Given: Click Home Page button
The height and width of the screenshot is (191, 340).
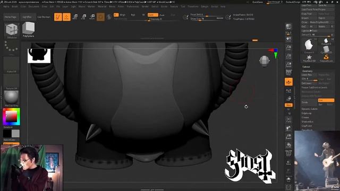Looking at the screenshot, I should point(11,17).
